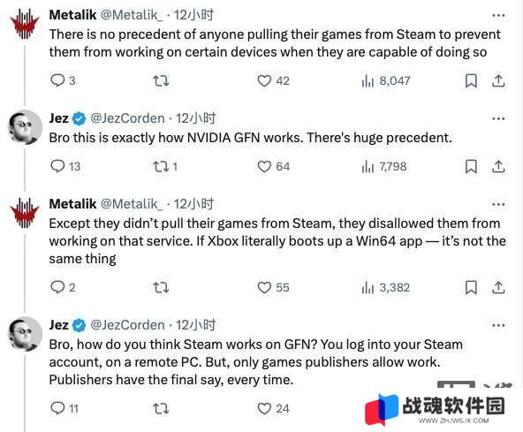Screen dimensions: 523x432
Task: View analytics showing 8,047 views
Action: (385, 80)
